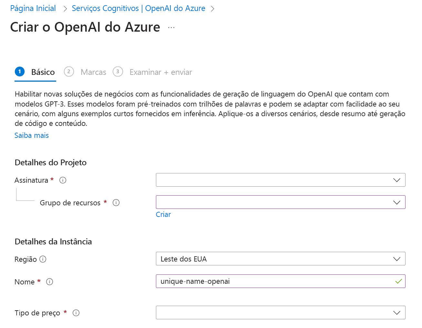422x328 pixels.
Task: Expand the Tipo de preço dropdown
Action: [281, 313]
